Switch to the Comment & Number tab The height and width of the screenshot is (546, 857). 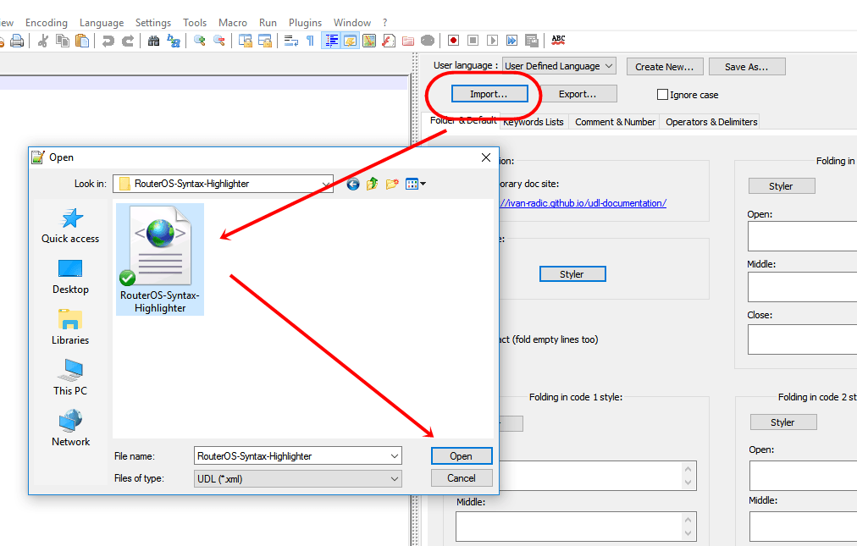click(x=615, y=122)
